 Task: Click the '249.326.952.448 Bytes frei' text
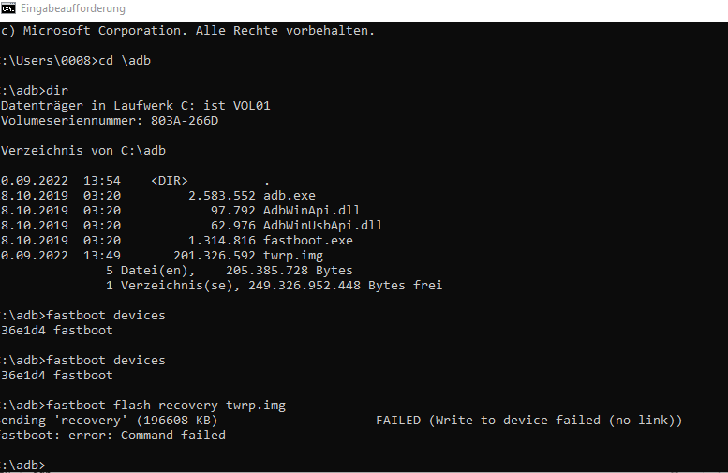coord(345,286)
